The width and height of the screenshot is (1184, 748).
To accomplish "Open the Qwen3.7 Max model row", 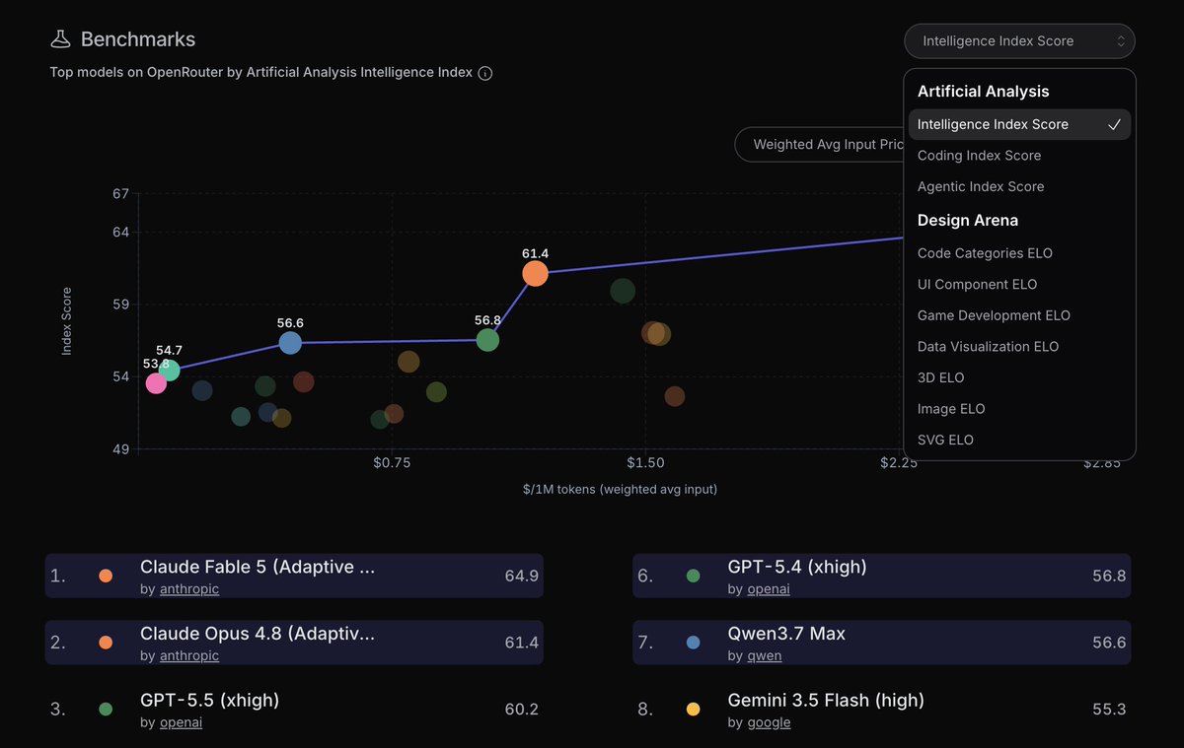I will [882, 643].
